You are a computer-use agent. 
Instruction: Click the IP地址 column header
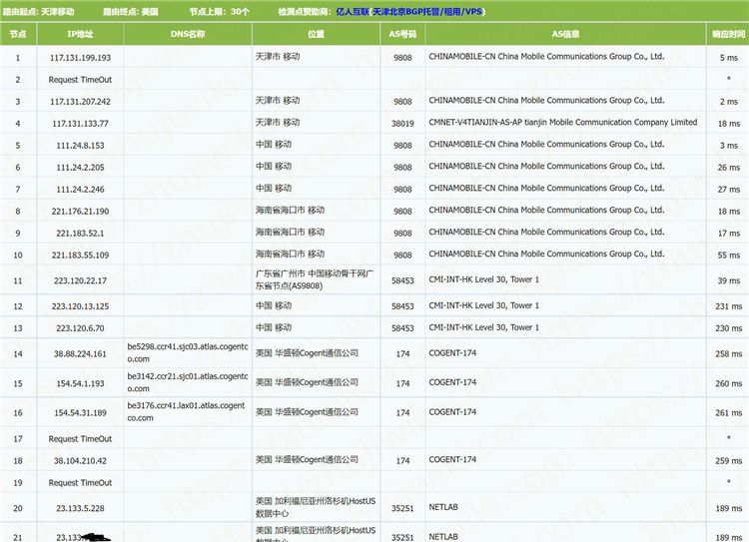click(80, 34)
